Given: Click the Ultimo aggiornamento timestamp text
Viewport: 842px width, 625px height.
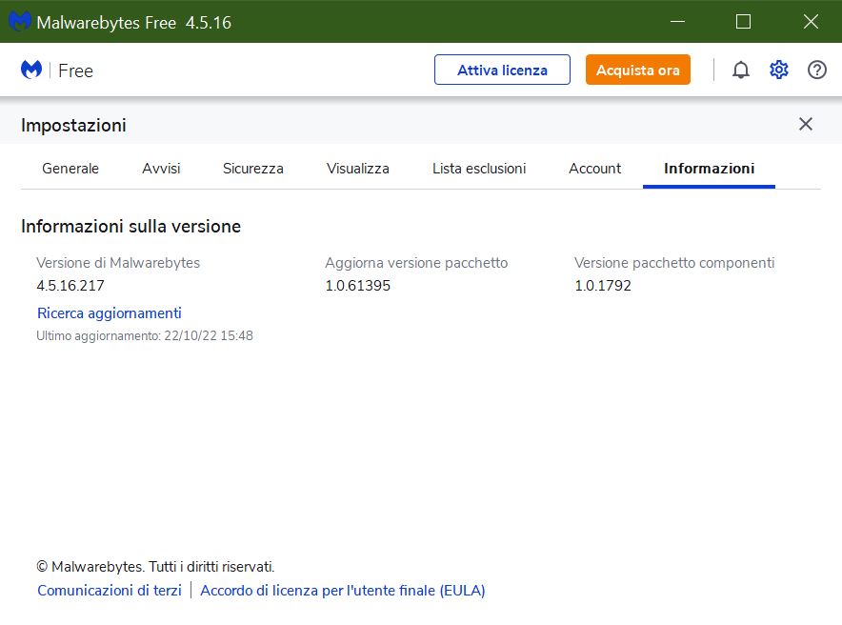Looking at the screenshot, I should tap(145, 335).
